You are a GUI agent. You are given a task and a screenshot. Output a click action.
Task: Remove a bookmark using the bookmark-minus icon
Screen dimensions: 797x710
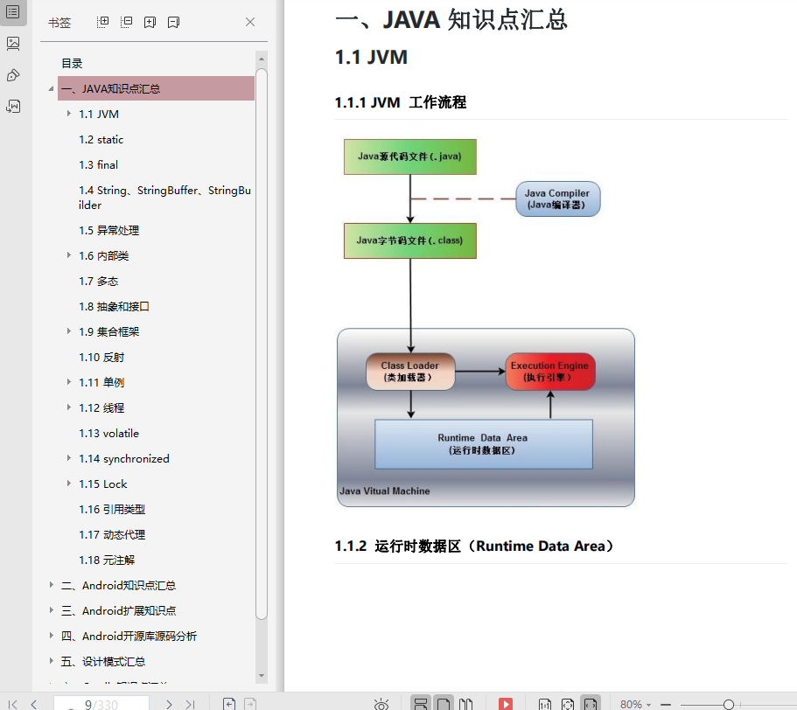(x=172, y=22)
